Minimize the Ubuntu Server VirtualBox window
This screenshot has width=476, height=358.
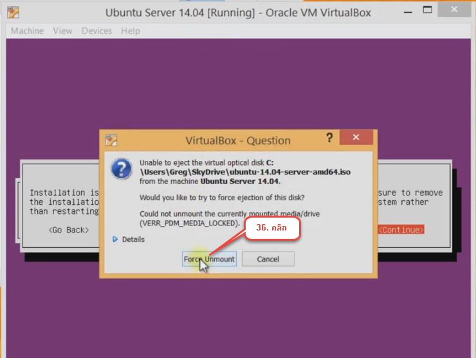coord(408,12)
